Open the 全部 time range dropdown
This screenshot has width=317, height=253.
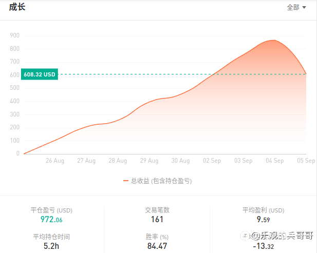point(296,8)
